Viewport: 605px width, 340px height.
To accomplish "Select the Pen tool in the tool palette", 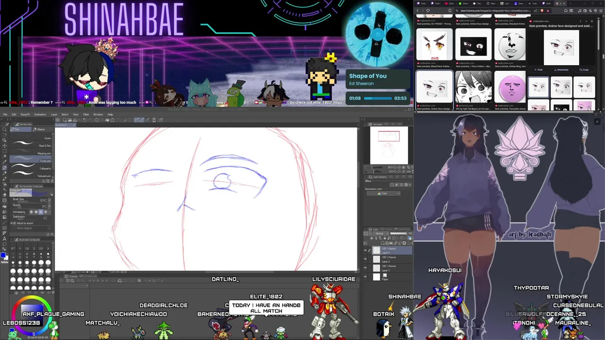I will (x=4, y=168).
